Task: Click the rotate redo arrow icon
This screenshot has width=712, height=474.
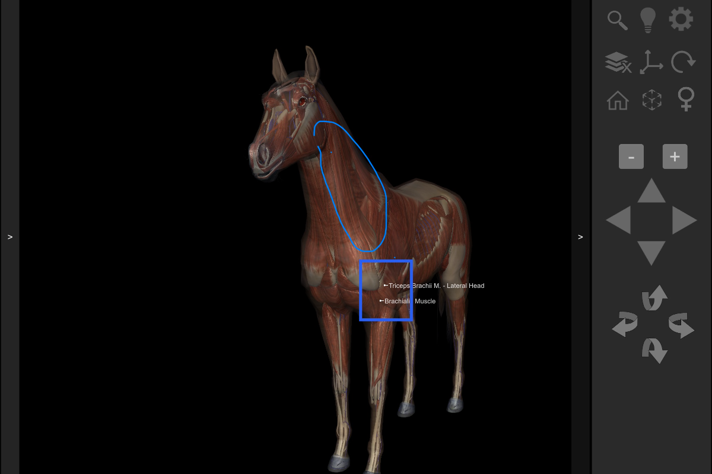Action: (x=684, y=62)
